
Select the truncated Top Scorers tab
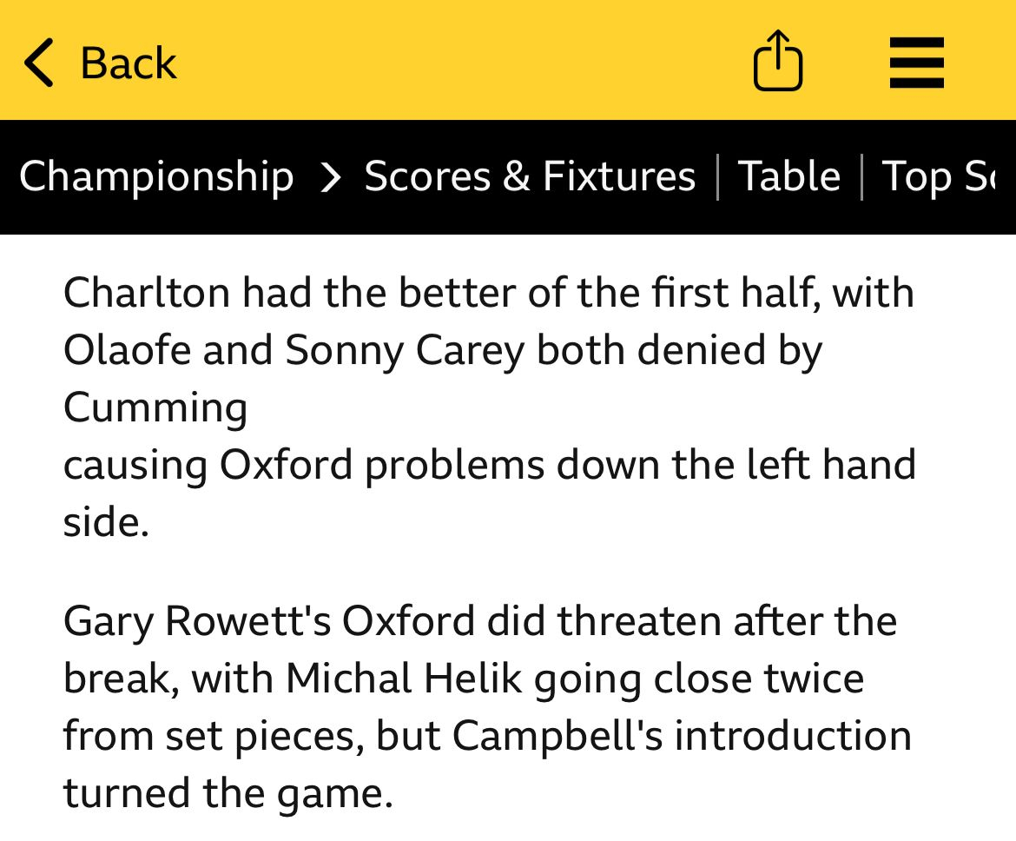(938, 176)
